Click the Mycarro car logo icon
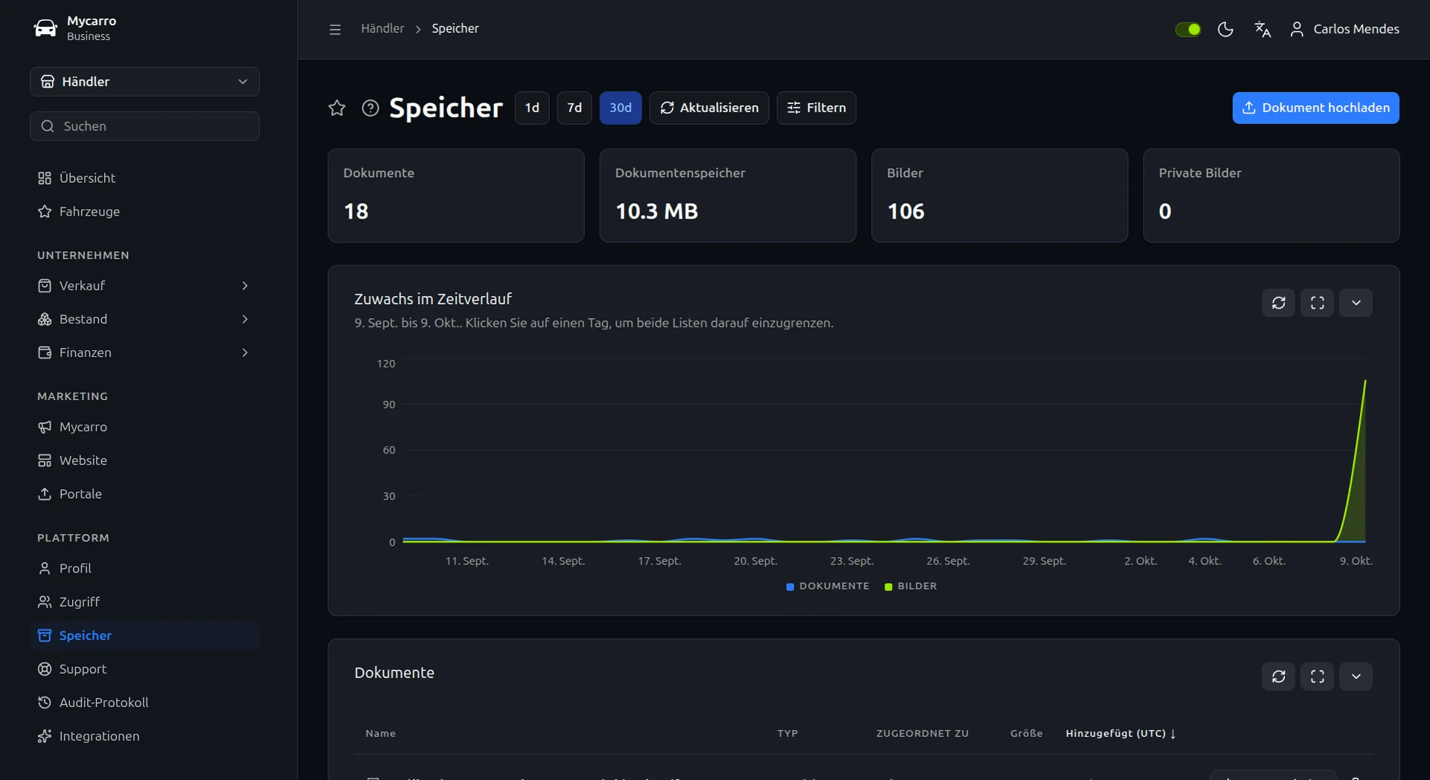The height and width of the screenshot is (780, 1430). pyautogui.click(x=45, y=28)
